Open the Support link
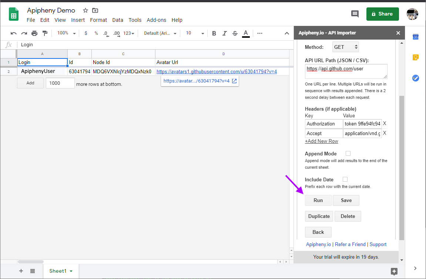This screenshot has width=426, height=279. (x=378, y=244)
